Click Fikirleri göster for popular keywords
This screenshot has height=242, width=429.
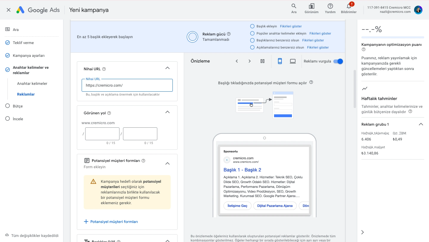click(x=320, y=33)
